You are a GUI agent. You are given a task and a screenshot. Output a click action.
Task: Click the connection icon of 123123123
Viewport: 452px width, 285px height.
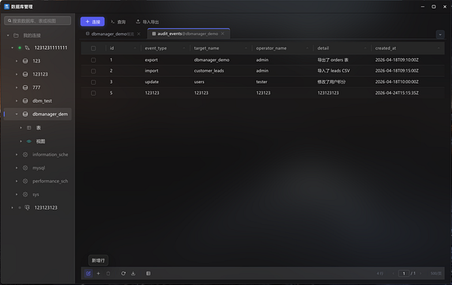tap(27, 207)
